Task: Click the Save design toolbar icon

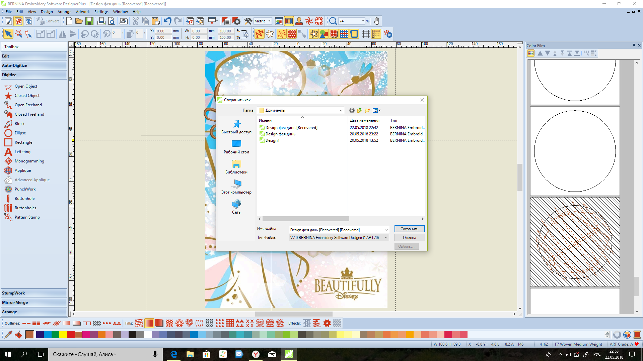Action: (x=89, y=21)
